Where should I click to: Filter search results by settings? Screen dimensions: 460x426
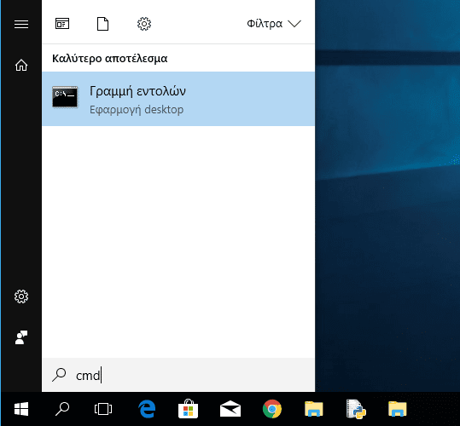point(144,24)
